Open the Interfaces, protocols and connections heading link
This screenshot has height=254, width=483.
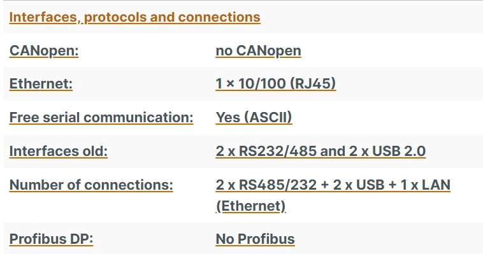tap(134, 17)
